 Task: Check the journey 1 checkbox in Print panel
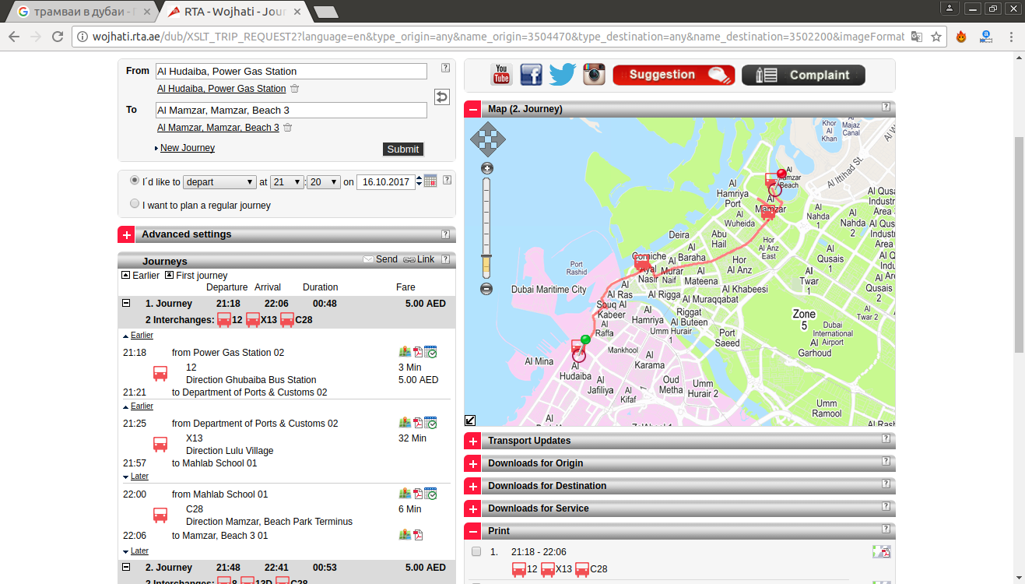(477, 551)
